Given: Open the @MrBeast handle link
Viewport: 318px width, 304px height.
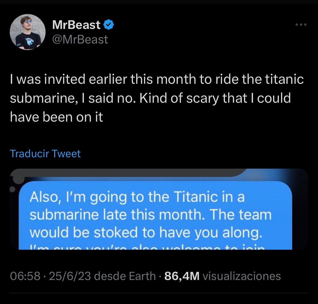Looking at the screenshot, I should (80, 39).
